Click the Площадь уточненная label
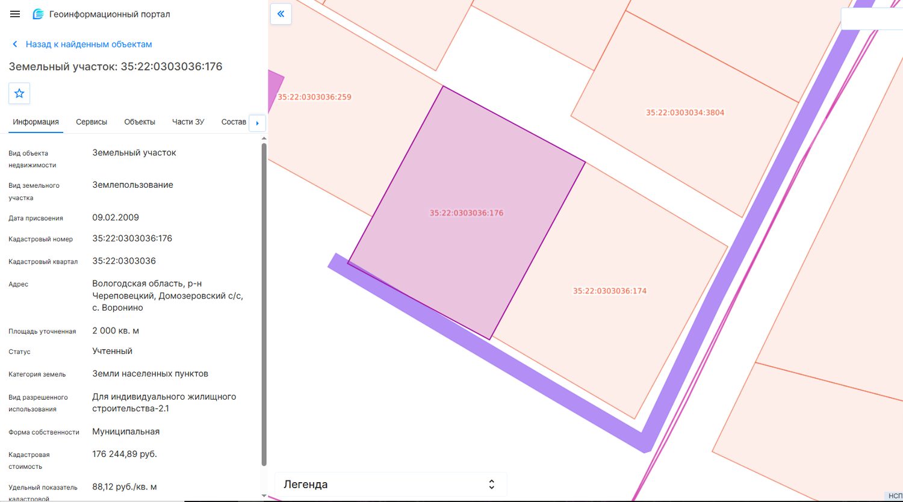The image size is (903, 502). [x=42, y=331]
